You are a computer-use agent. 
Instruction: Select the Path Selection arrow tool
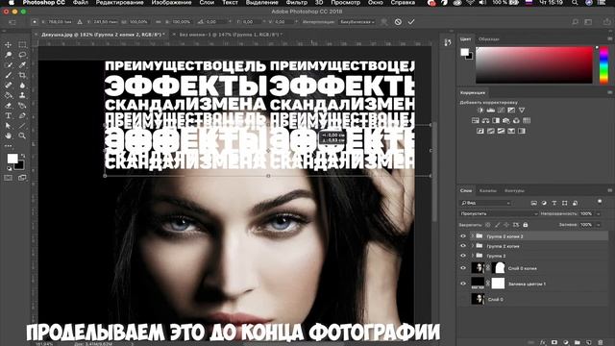(x=9, y=126)
